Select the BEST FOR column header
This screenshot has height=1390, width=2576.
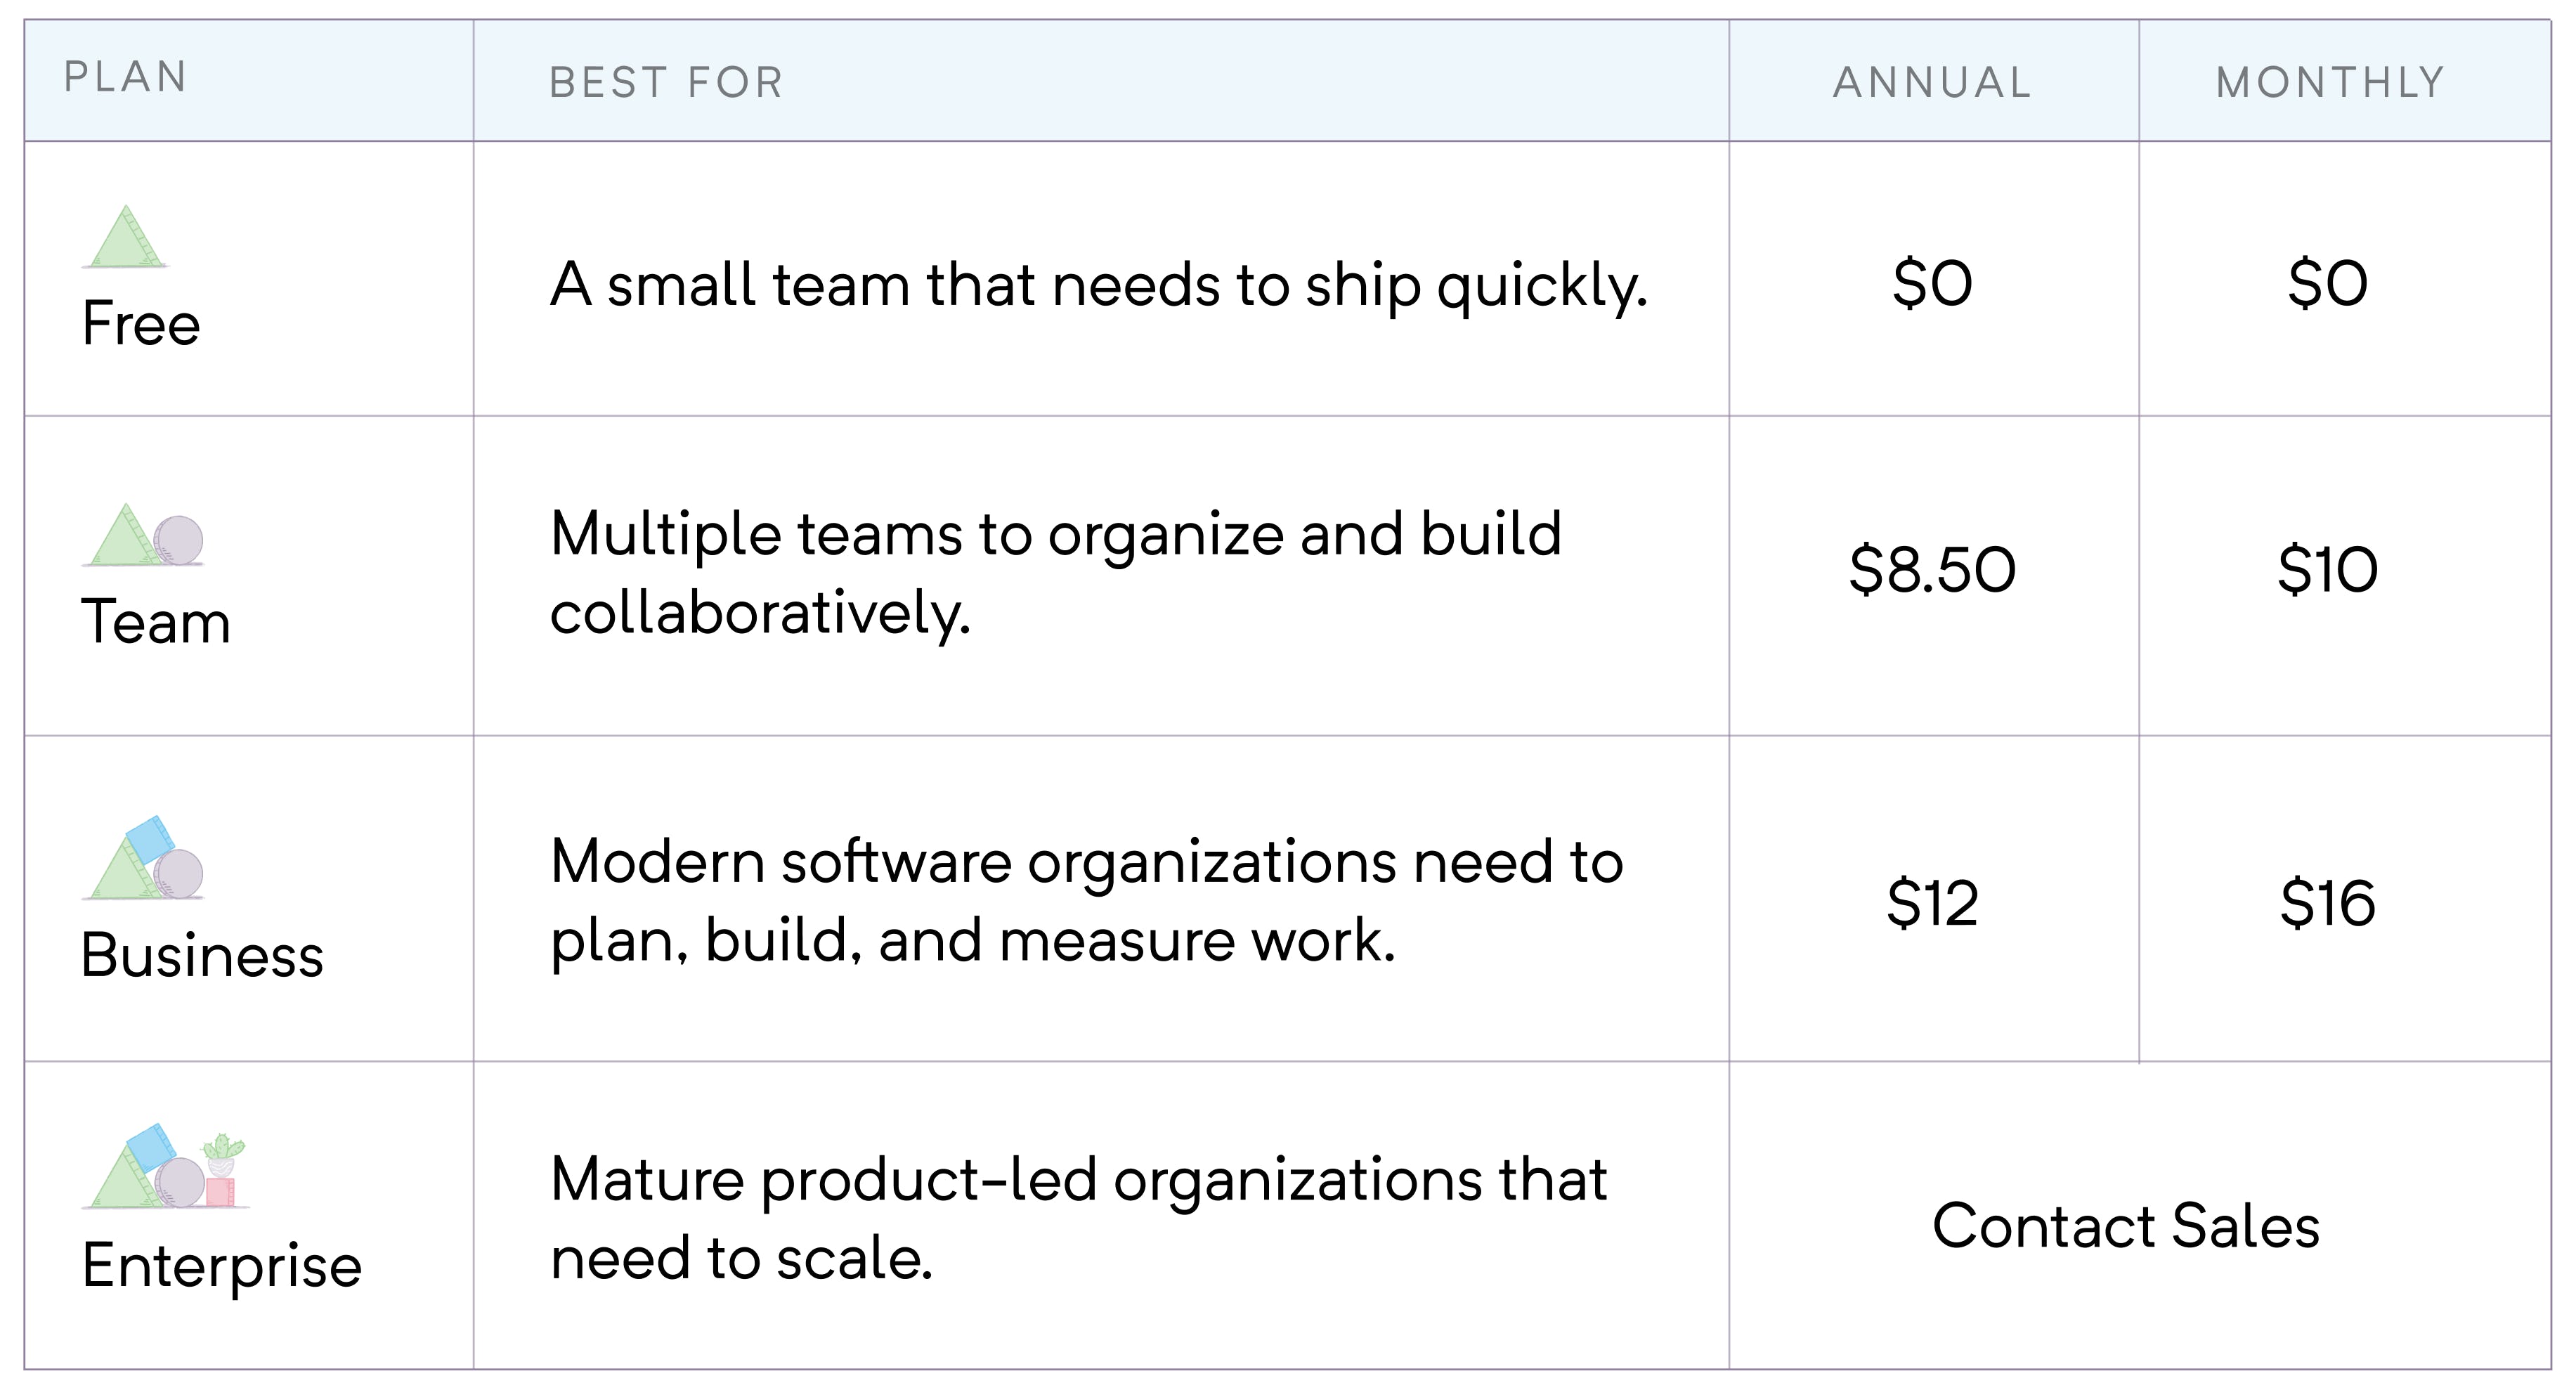666,83
